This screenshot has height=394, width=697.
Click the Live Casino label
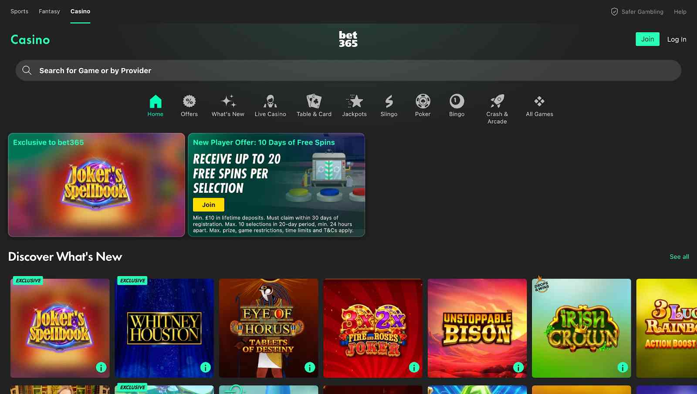click(x=270, y=114)
